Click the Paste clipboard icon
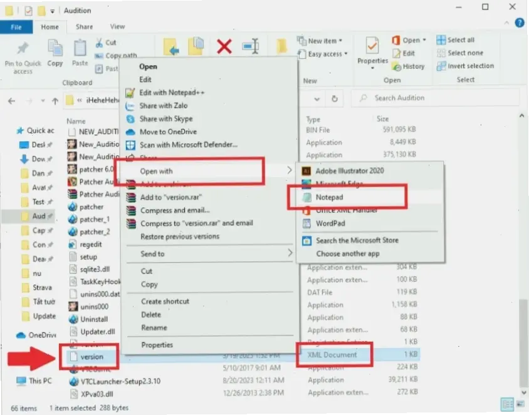The height and width of the screenshot is (415, 529). click(80, 48)
